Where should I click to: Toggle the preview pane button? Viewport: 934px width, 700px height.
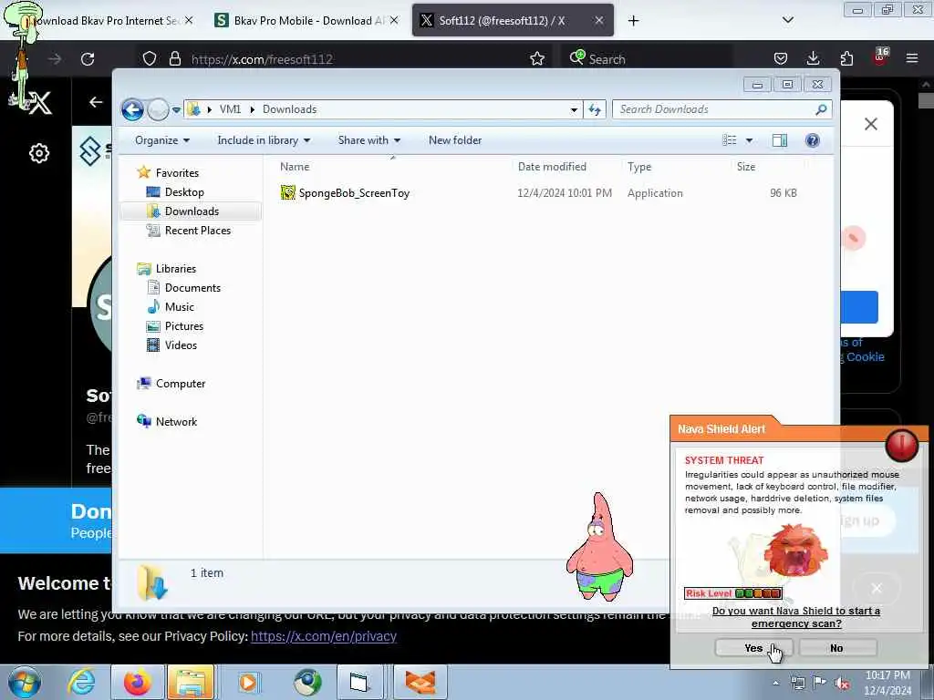pos(780,140)
